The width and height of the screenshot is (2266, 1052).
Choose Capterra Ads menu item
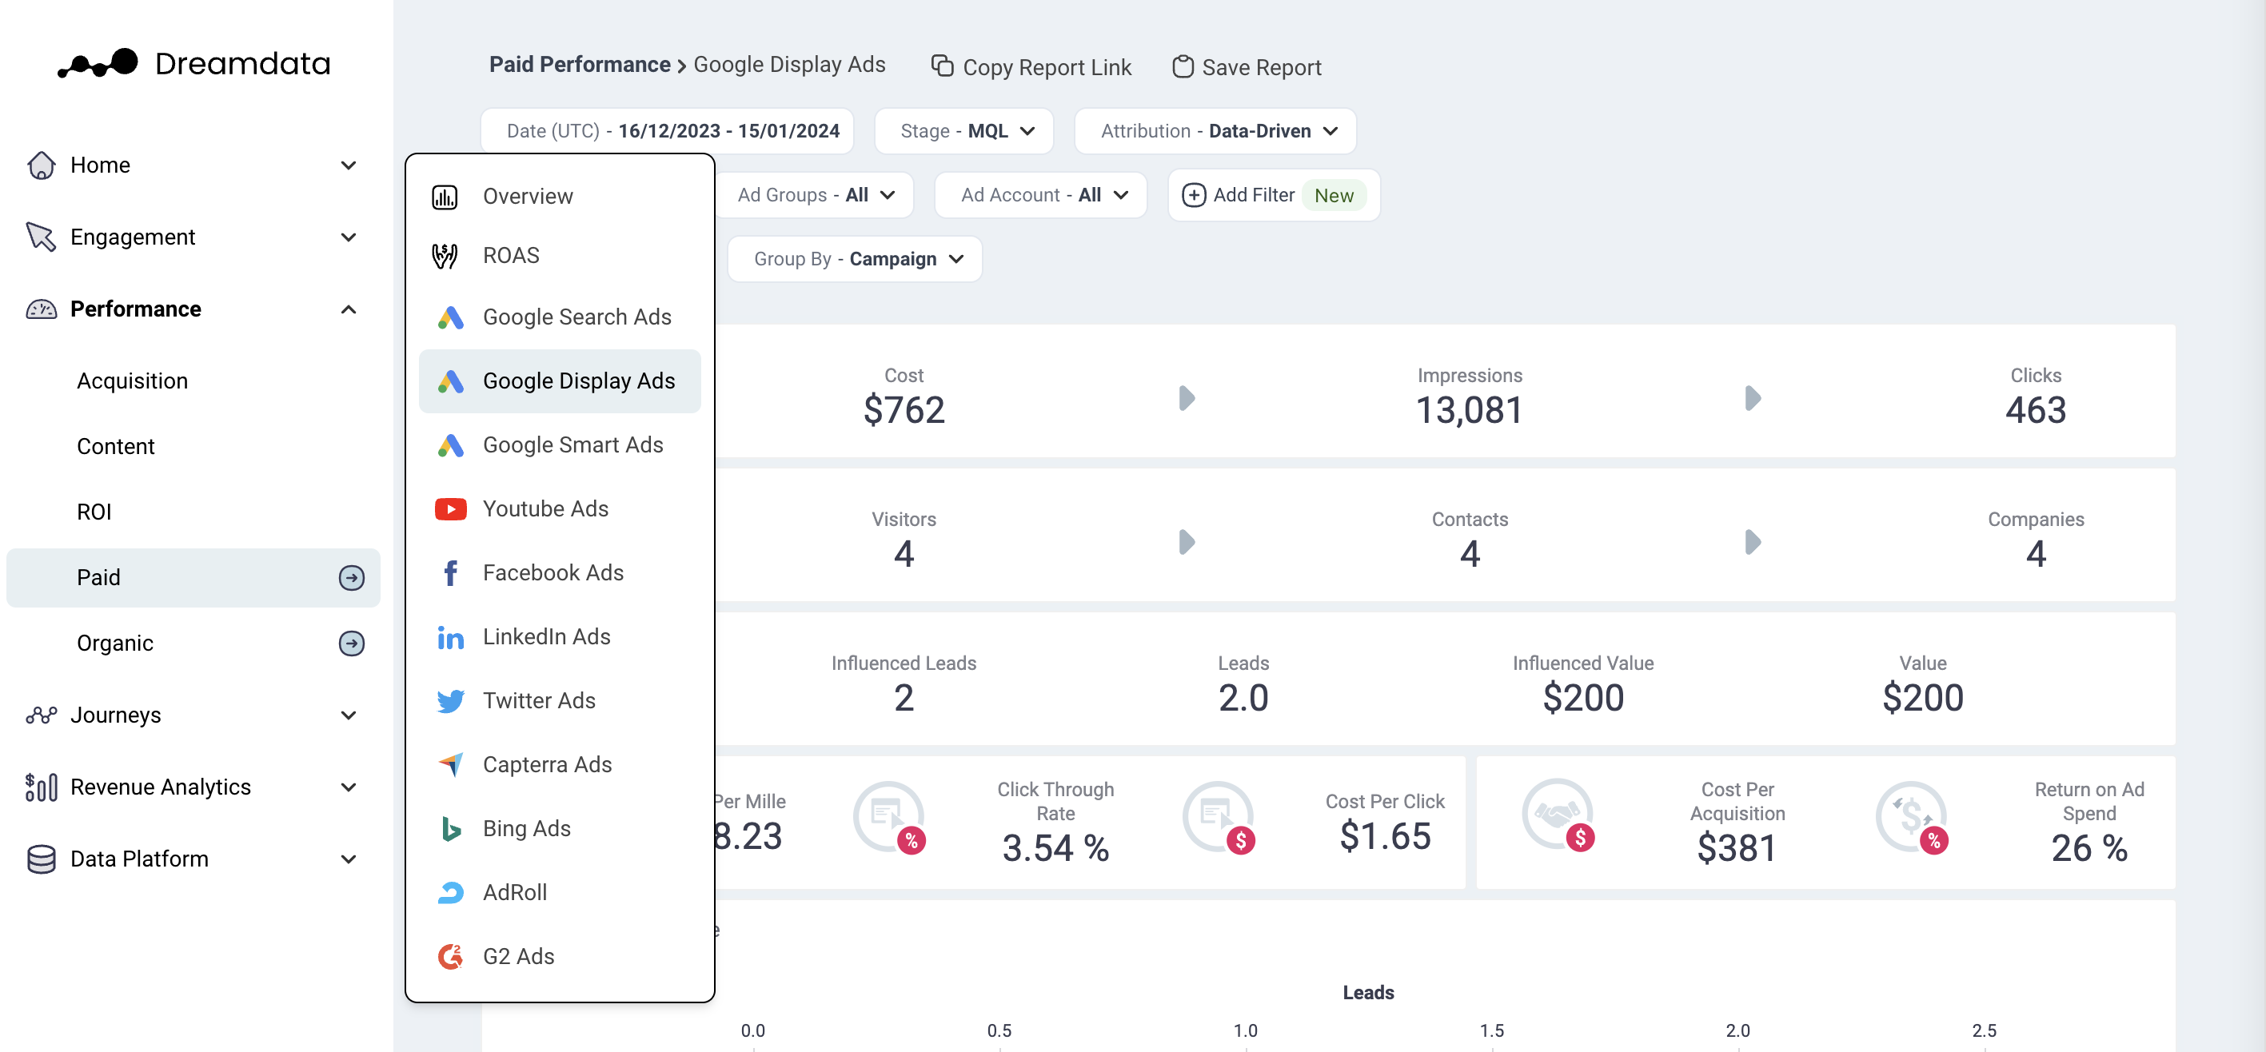[x=560, y=764]
